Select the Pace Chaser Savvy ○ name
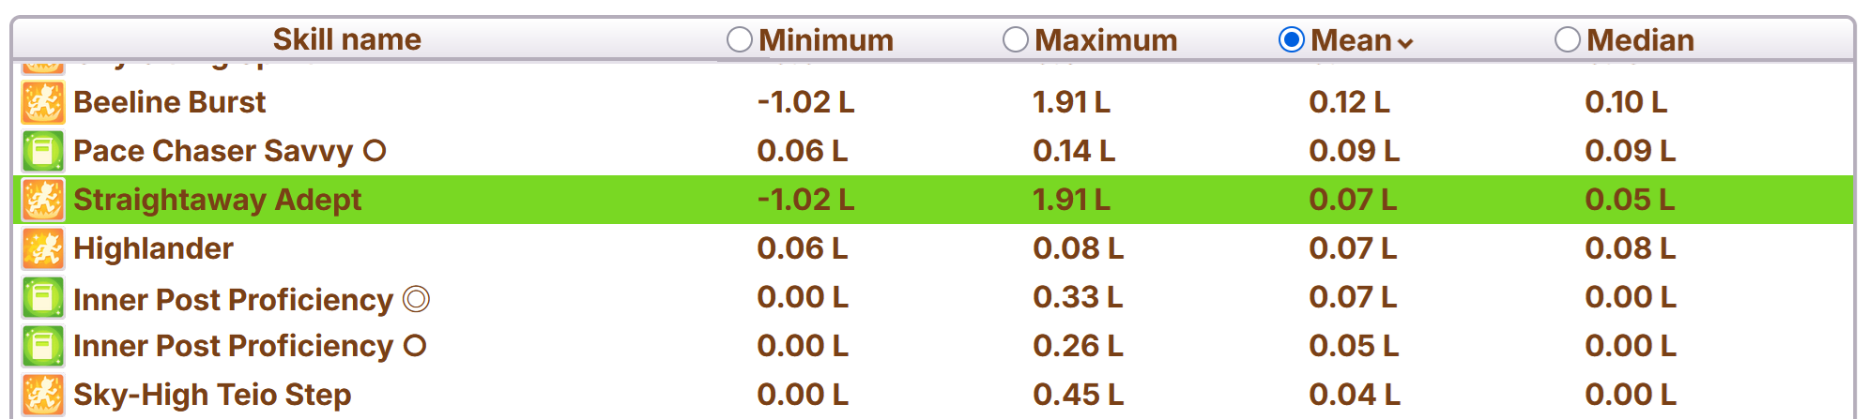Viewport: 1869px width, 419px height. pyautogui.click(x=230, y=151)
